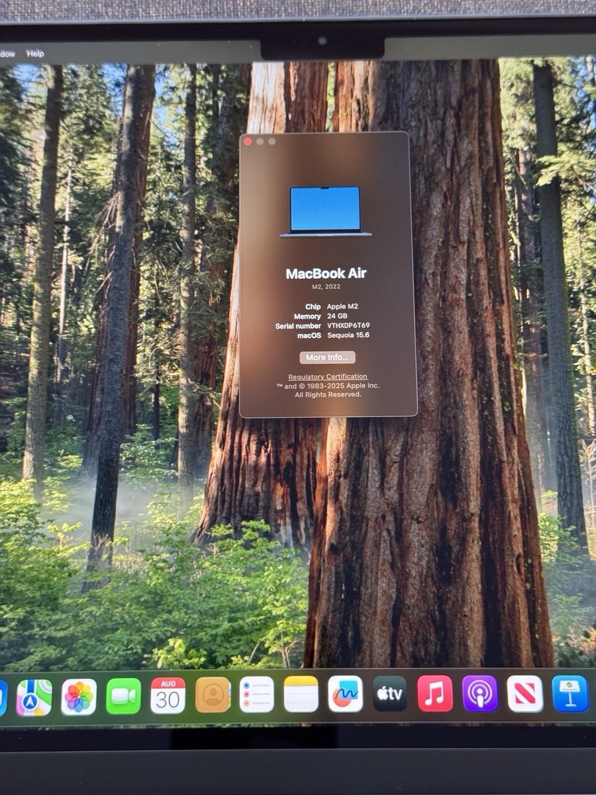Click the More Info... button
The image size is (596, 795).
327,357
